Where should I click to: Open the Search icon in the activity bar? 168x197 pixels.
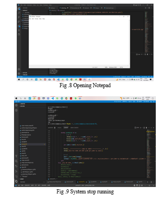(x=19, y=13)
